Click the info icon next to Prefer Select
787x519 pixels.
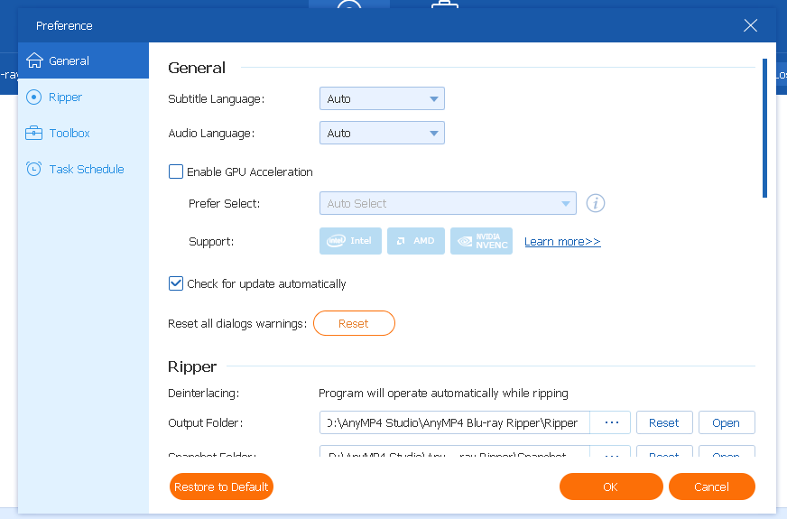[596, 203]
